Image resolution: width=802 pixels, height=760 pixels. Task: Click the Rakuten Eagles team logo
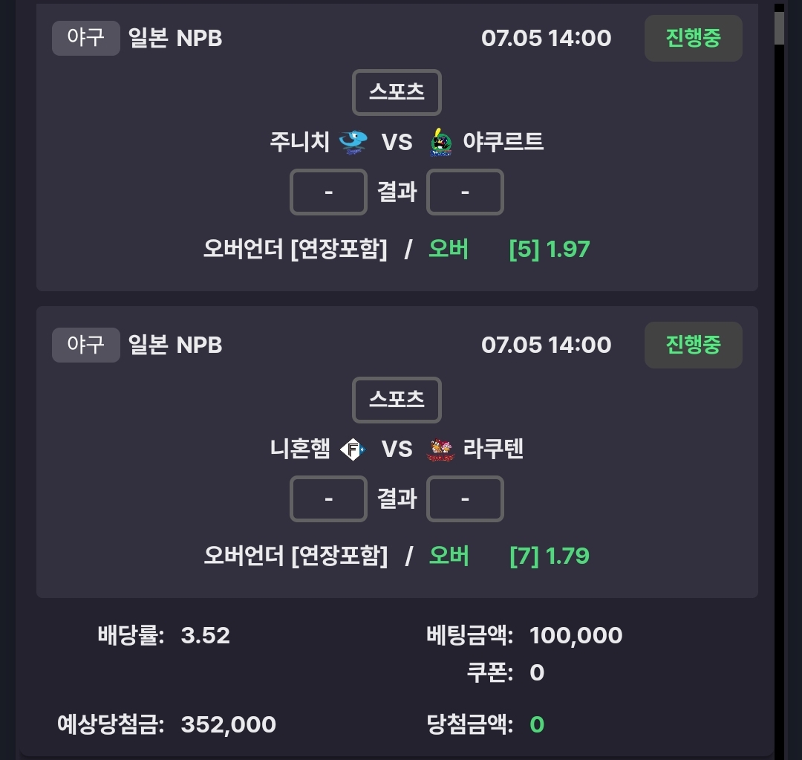tap(440, 449)
